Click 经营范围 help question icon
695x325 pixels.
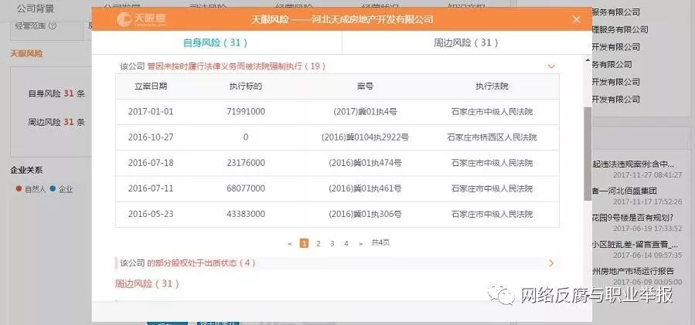53,26
